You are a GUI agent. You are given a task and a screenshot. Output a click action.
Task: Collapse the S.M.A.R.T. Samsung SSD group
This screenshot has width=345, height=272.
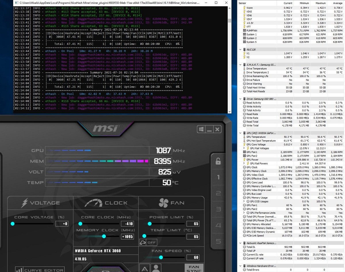(240, 64)
